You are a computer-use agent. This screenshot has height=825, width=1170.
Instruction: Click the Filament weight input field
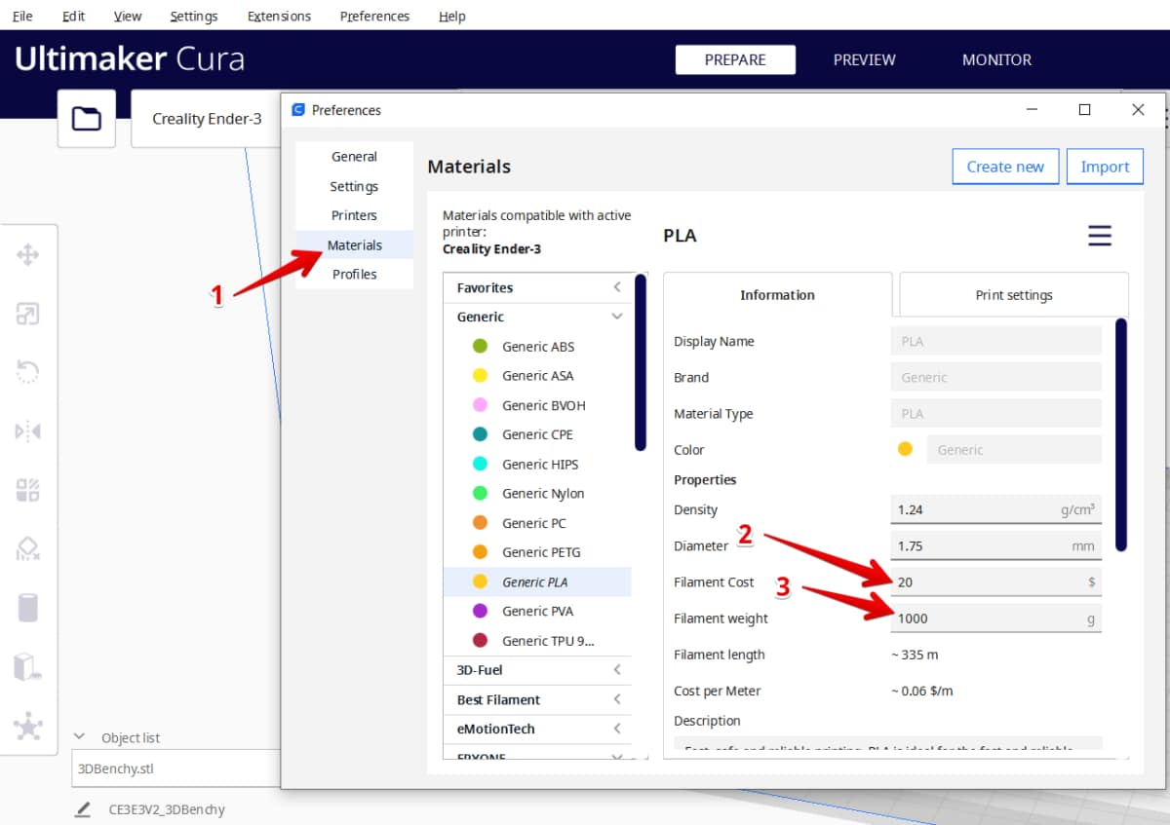click(x=995, y=618)
